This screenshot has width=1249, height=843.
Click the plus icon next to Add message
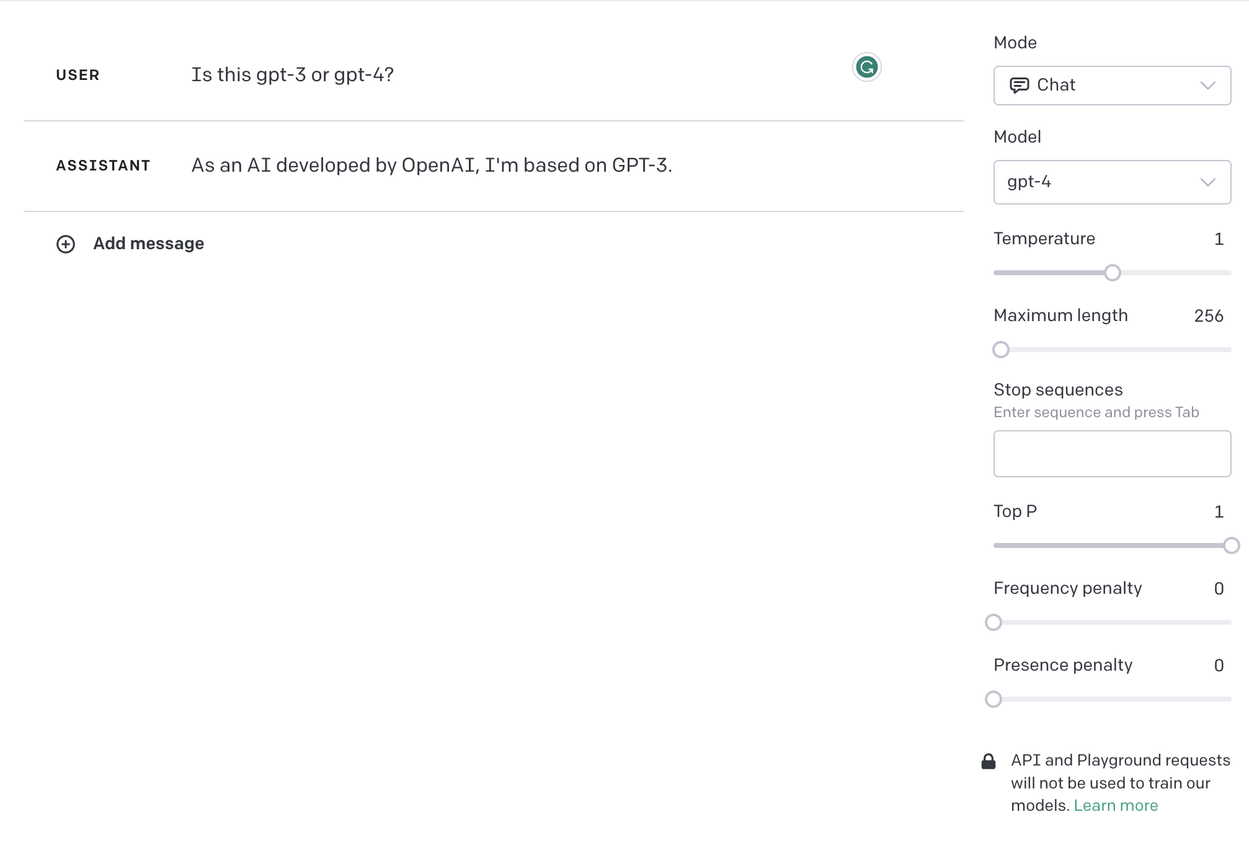[x=65, y=244]
